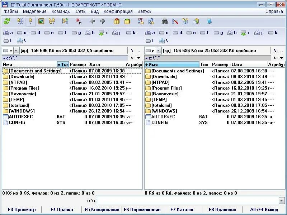The width and height of the screenshot is (287, 215).
Task: Open the right panel drive dropdown
Action: pyautogui.click(x=159, y=51)
